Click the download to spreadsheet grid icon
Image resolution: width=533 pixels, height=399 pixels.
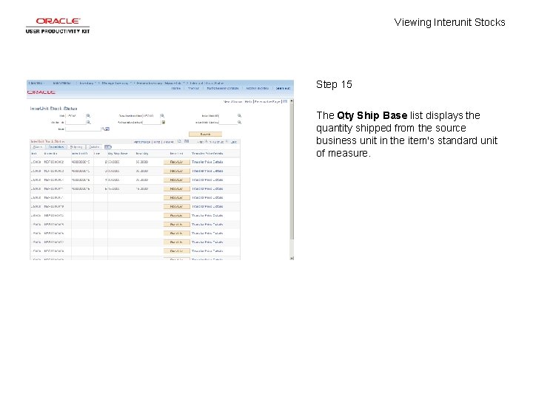(187, 141)
